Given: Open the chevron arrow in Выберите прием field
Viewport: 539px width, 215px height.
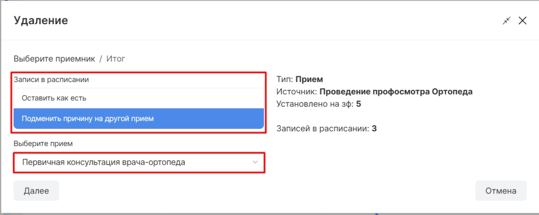Looking at the screenshot, I should [x=255, y=162].
